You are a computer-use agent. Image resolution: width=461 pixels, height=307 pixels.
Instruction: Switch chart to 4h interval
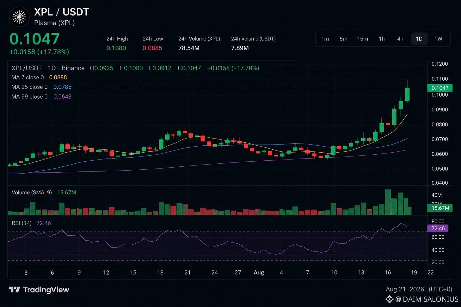point(400,39)
